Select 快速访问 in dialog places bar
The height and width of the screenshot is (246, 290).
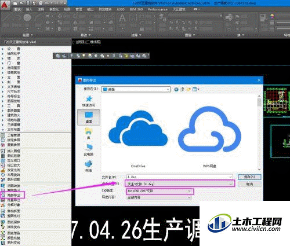point(89,101)
